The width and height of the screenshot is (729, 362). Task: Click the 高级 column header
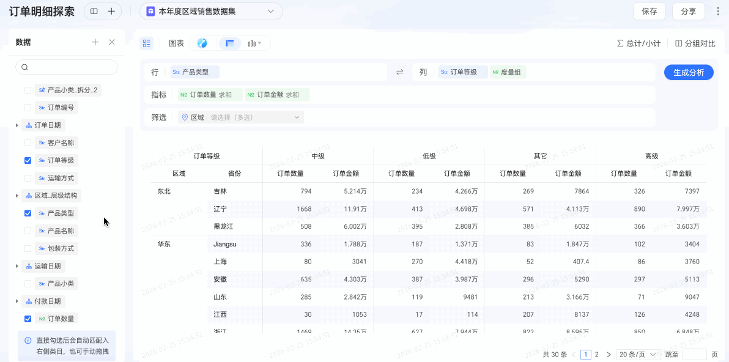pyautogui.click(x=651, y=156)
